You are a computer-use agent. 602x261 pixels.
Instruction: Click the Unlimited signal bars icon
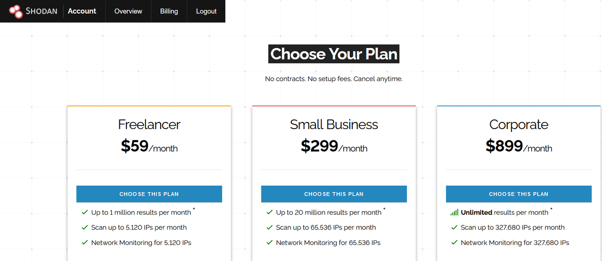(455, 212)
